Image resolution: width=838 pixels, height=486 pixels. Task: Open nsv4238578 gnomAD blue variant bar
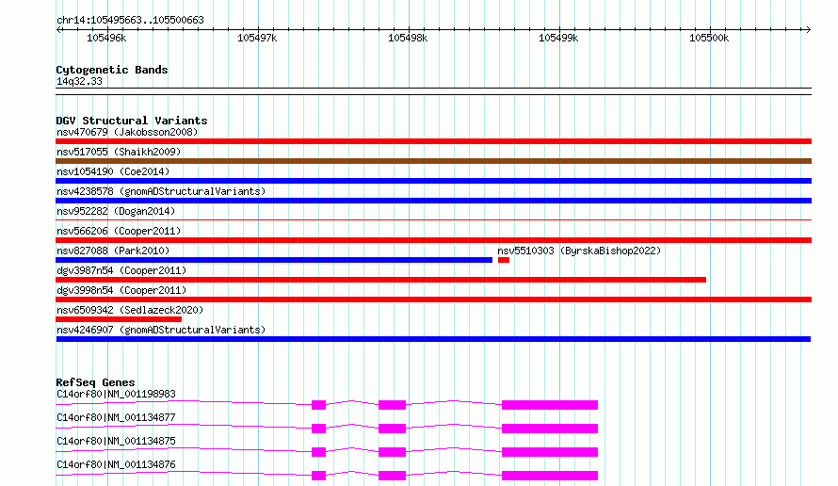point(433,201)
